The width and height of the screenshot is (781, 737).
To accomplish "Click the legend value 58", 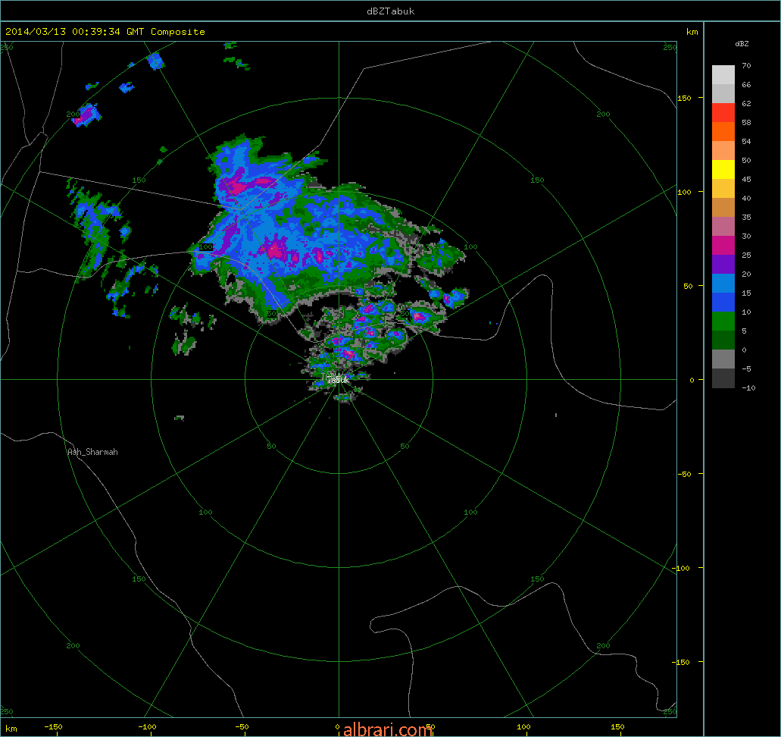I will coord(746,122).
